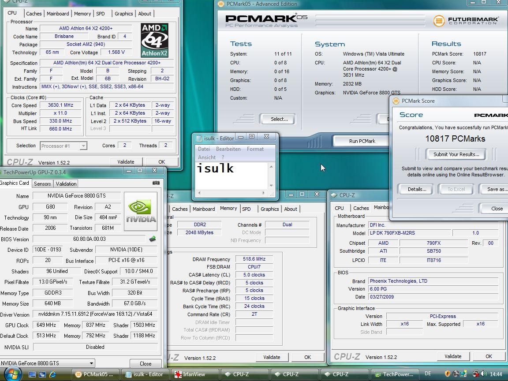Click the NVIDIA logo in GPU-Z
This screenshot has width=508, height=381.
(x=141, y=211)
